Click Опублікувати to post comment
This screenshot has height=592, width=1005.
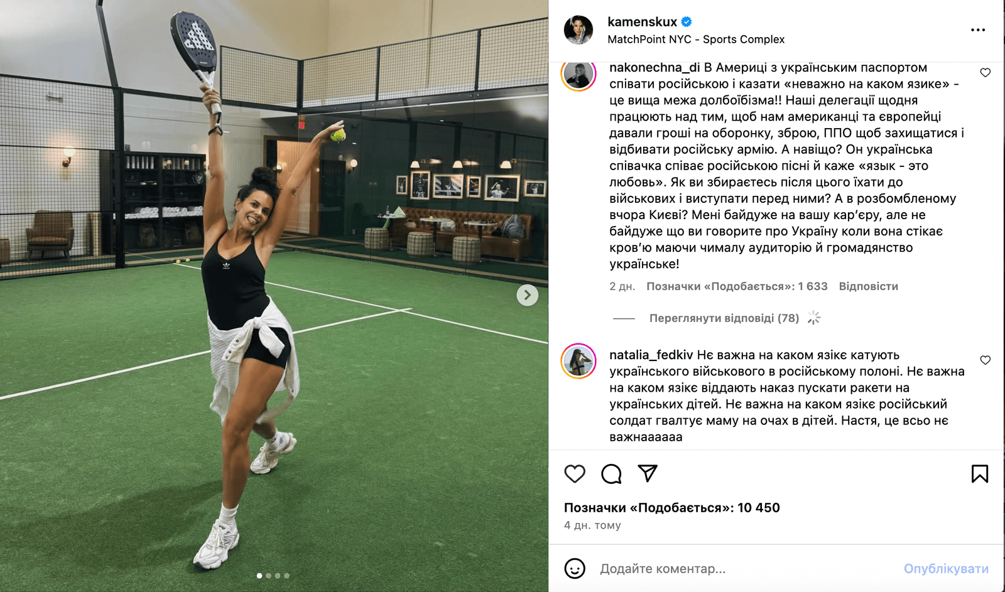click(946, 569)
